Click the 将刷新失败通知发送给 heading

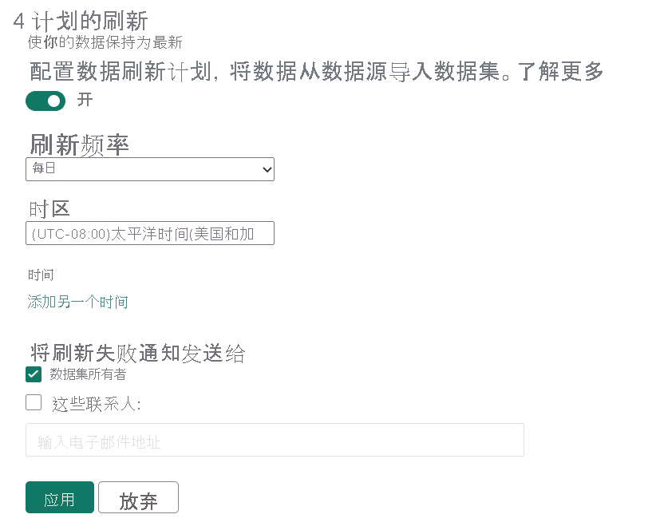click(137, 353)
